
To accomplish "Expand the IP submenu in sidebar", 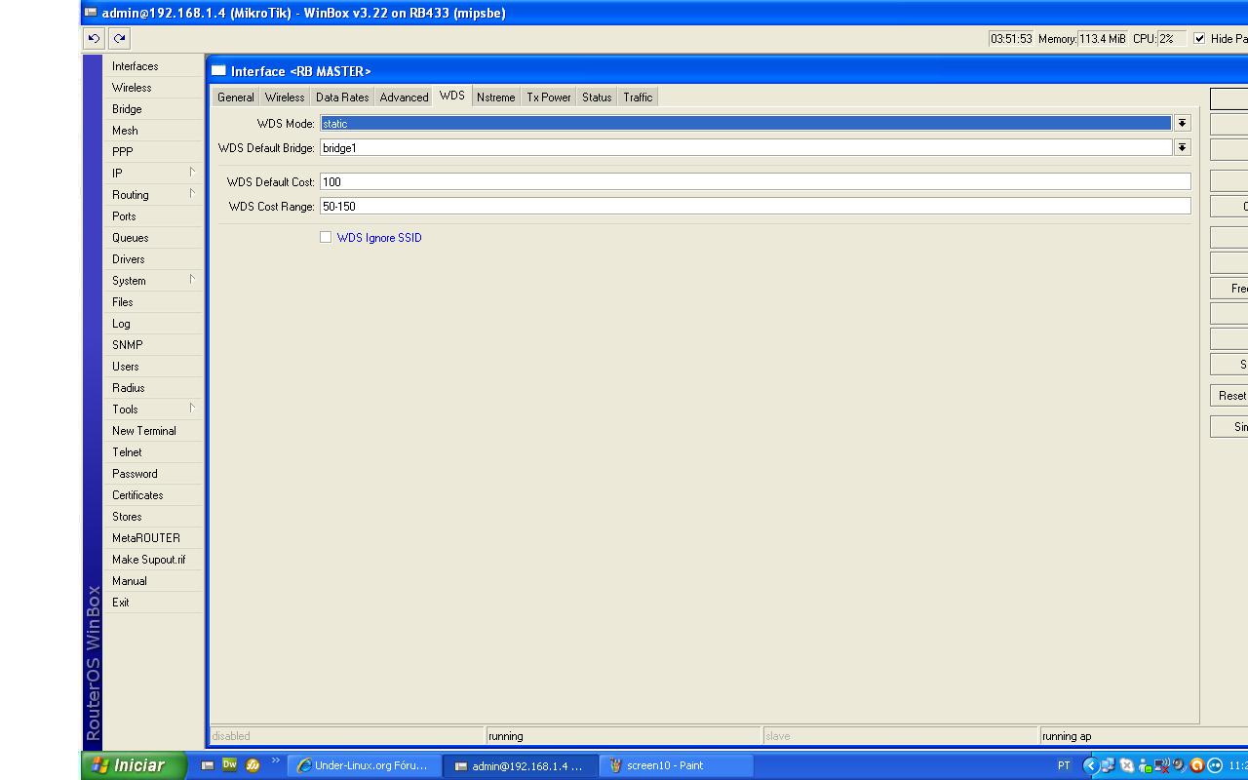I will click(154, 174).
